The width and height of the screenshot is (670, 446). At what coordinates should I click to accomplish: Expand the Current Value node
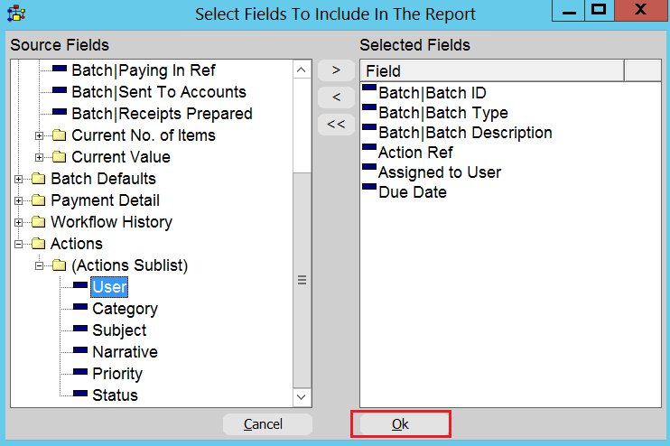point(40,158)
